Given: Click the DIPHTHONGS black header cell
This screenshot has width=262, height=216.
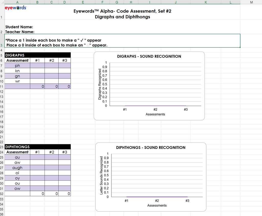Looking at the screenshot, I should pos(38,147).
